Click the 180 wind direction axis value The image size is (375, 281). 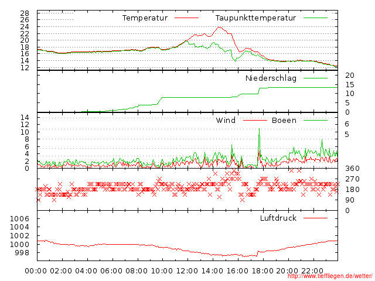click(352, 190)
